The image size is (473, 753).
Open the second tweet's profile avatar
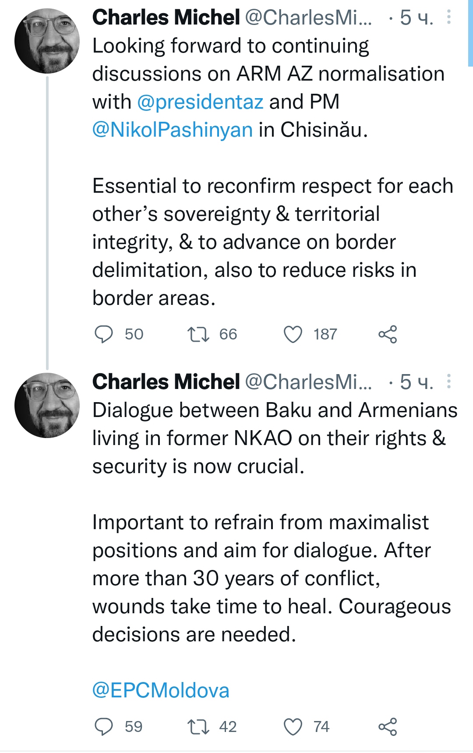[x=47, y=406]
